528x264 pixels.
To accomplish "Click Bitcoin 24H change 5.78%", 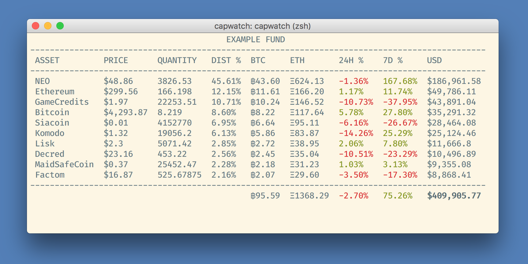I will pos(351,112).
